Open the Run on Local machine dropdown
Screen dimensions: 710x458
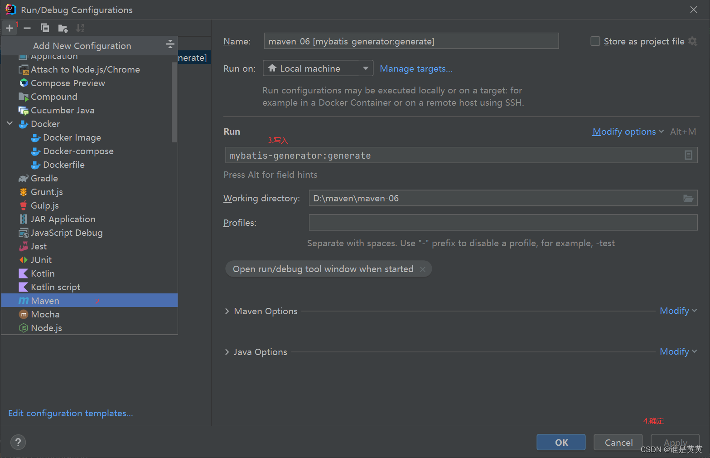point(318,68)
